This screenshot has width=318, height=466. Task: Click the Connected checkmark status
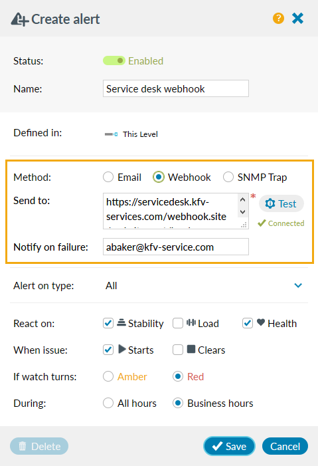pyautogui.click(x=281, y=223)
